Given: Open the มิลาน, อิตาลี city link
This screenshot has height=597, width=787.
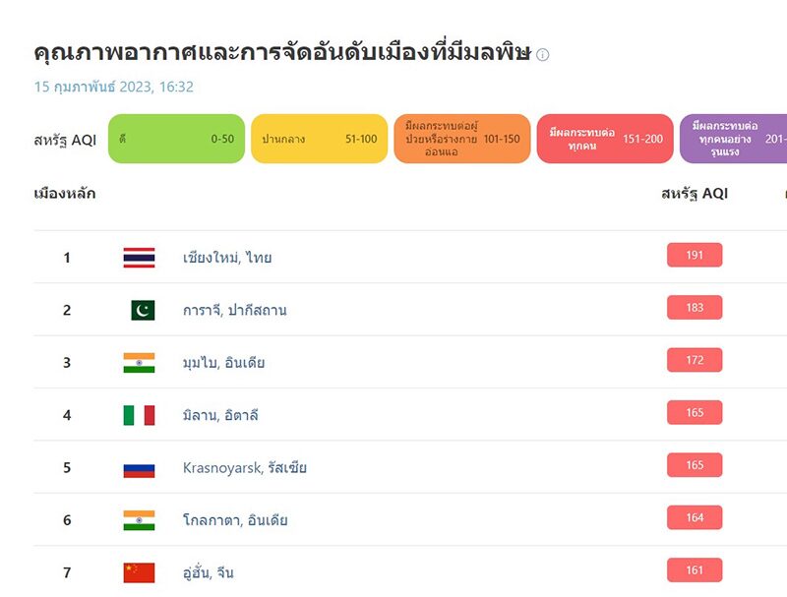Looking at the screenshot, I should [220, 415].
